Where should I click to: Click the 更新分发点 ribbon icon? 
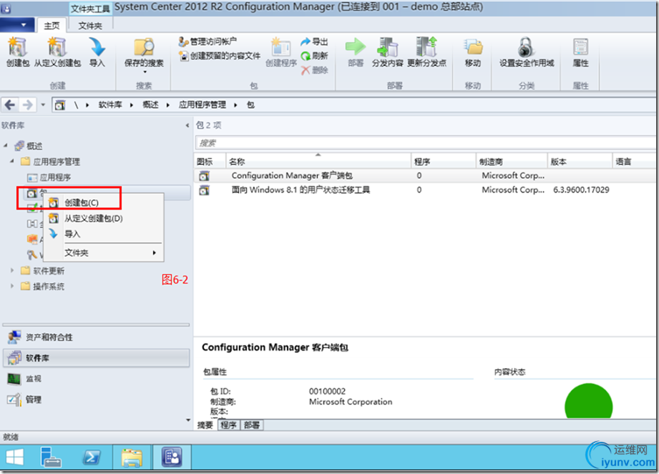coord(426,47)
